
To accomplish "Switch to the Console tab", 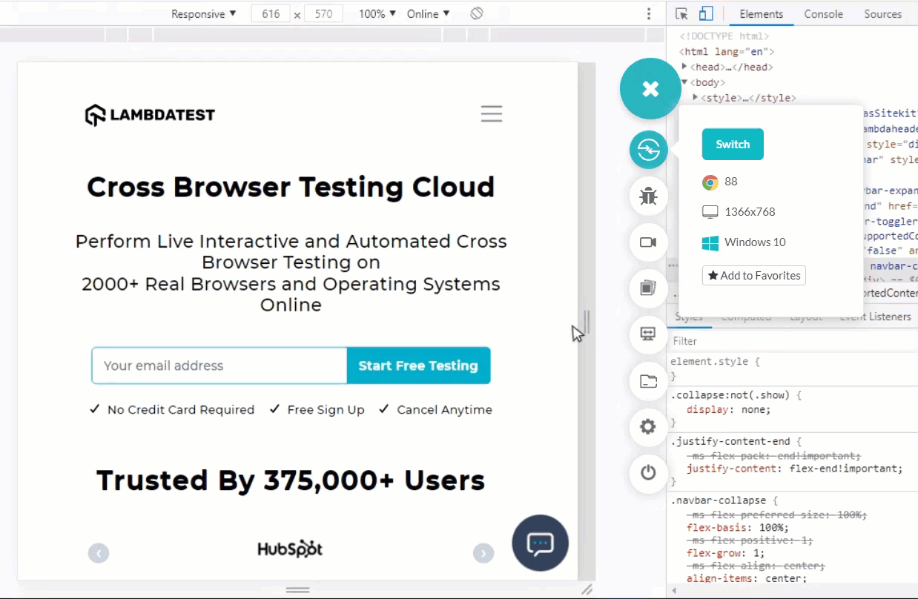I will (823, 13).
